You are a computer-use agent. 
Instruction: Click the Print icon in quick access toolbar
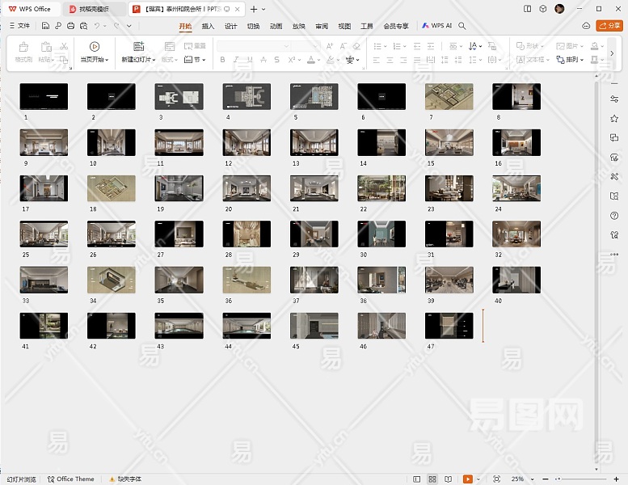click(x=71, y=26)
